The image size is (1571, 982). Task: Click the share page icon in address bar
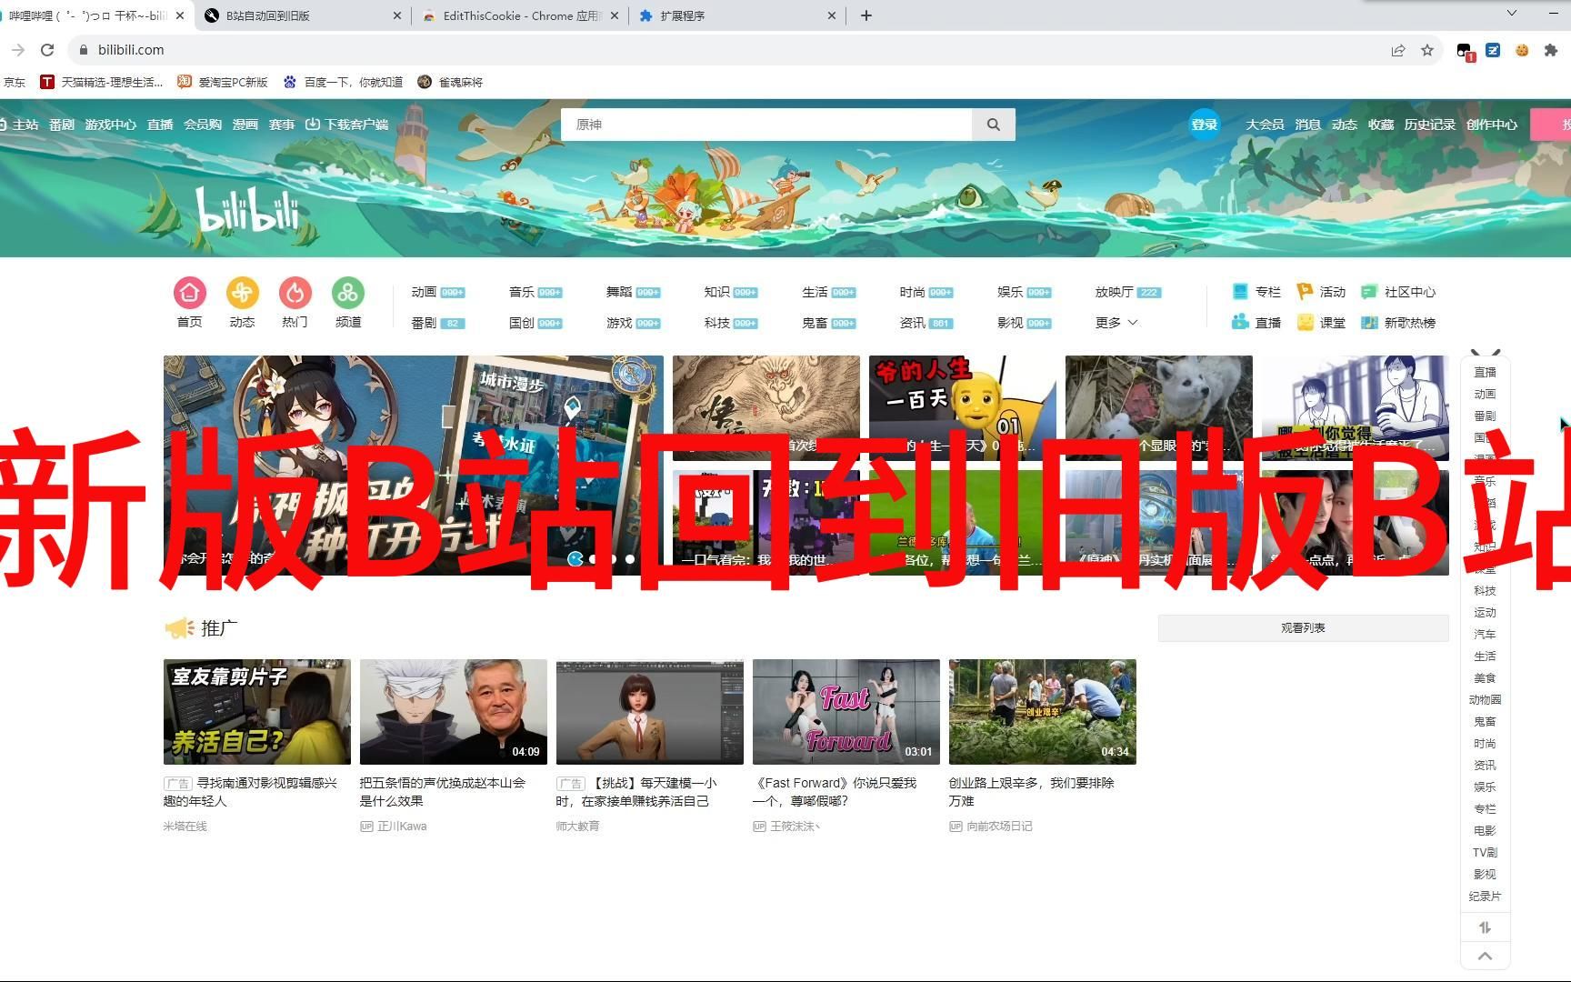click(x=1398, y=50)
